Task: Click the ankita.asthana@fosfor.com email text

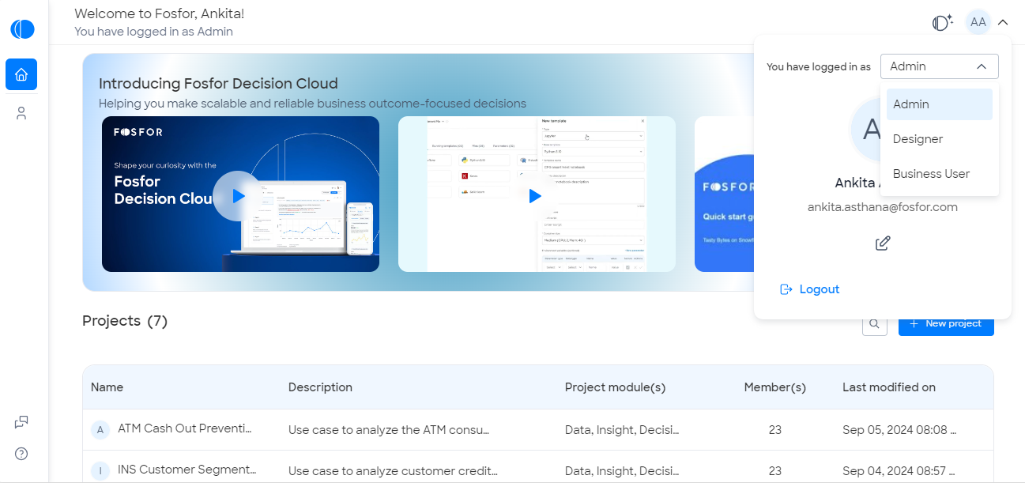Action: coord(882,207)
